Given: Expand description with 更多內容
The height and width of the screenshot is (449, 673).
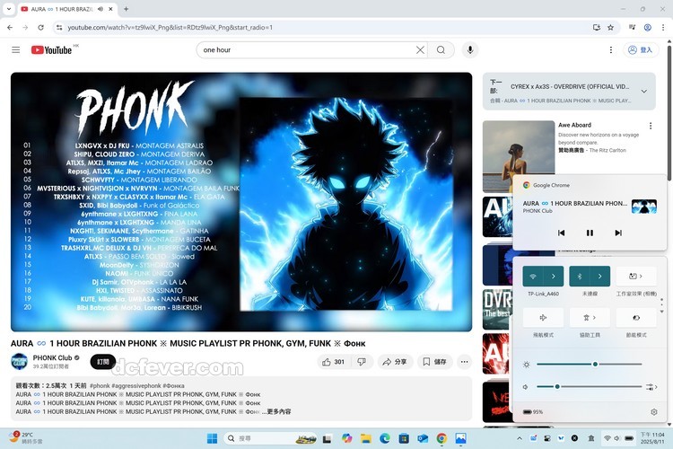Looking at the screenshot, I should (278, 411).
